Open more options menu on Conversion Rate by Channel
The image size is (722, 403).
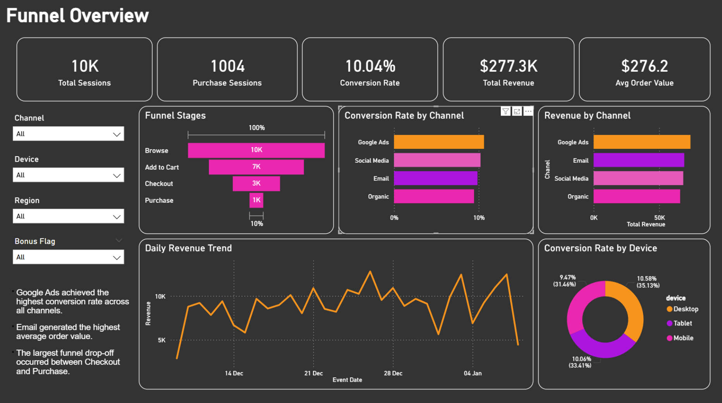coord(528,112)
